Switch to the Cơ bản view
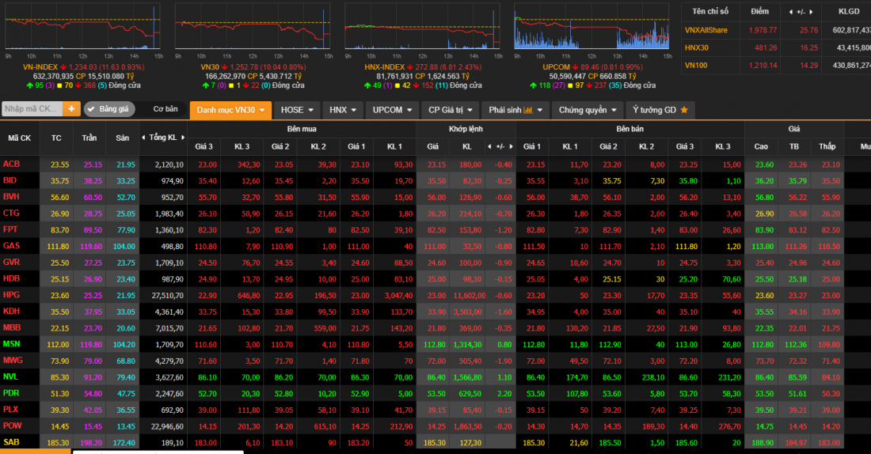This screenshot has width=871, height=454. tap(165, 109)
